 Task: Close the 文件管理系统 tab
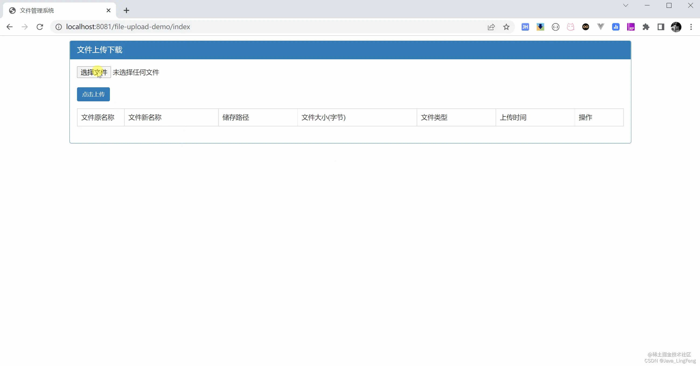click(x=109, y=10)
